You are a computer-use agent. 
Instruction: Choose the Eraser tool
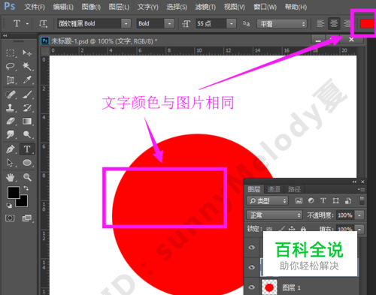click(x=11, y=122)
